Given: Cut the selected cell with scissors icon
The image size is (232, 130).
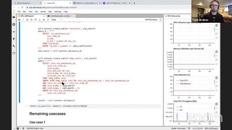Looking at the screenshot, I should (x=28, y=20).
